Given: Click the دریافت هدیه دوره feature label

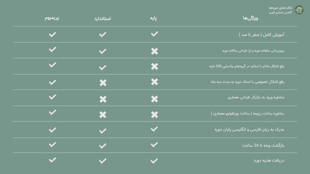Looking at the screenshot, I should (269, 160).
